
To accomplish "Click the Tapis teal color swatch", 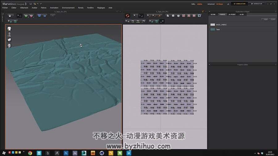I will pos(213,30).
